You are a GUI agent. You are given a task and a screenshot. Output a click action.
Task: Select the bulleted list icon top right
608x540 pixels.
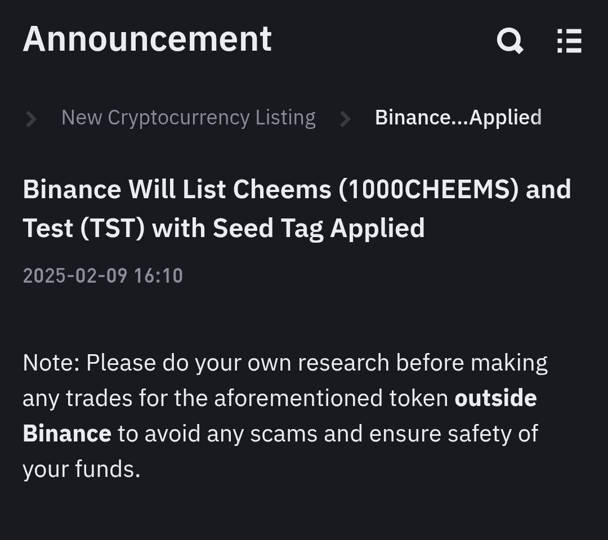coord(568,41)
